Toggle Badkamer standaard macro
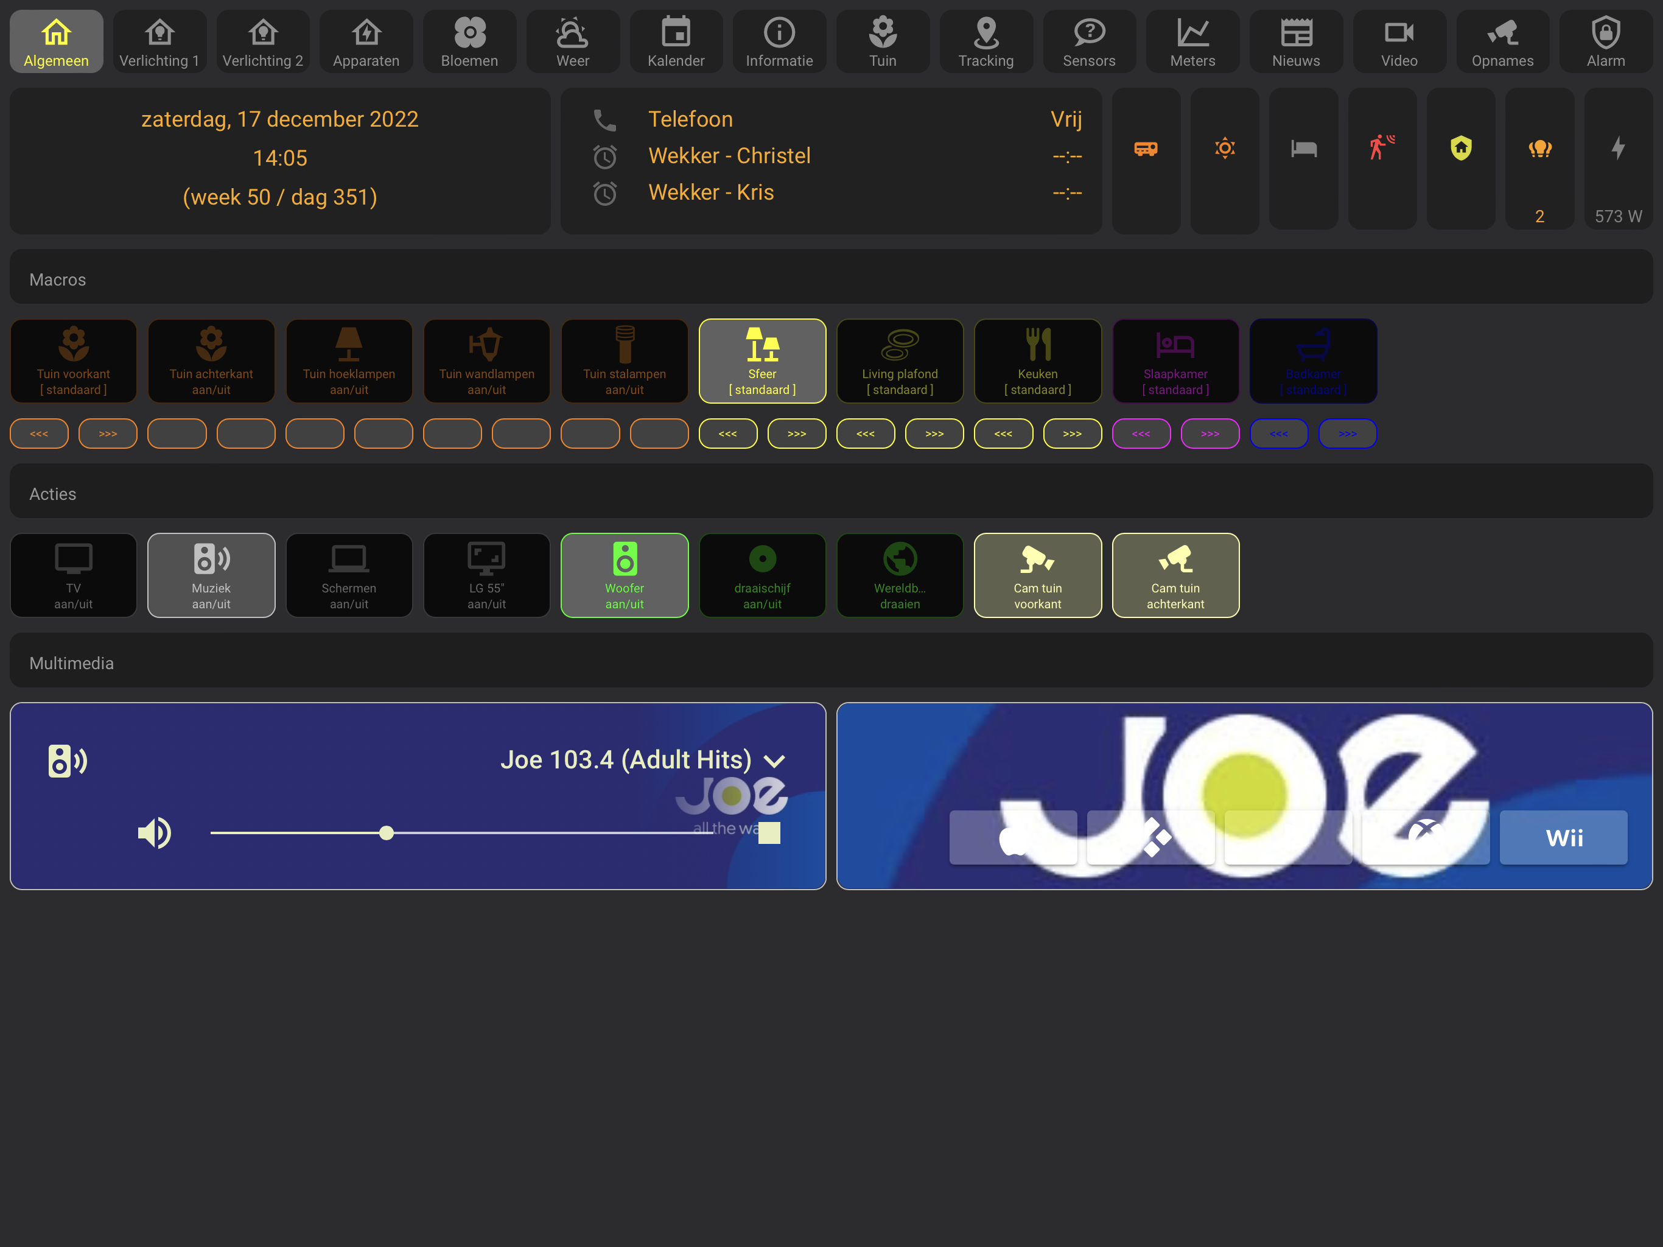1663x1247 pixels. (1314, 361)
